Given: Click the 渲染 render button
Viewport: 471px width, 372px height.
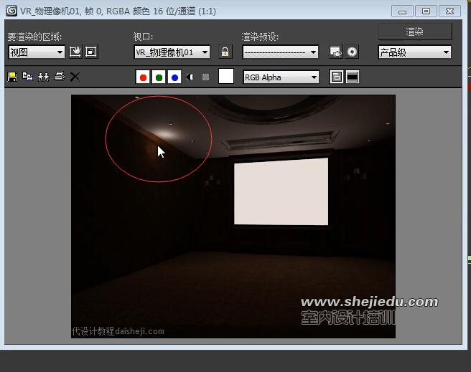Looking at the screenshot, I should (x=415, y=32).
